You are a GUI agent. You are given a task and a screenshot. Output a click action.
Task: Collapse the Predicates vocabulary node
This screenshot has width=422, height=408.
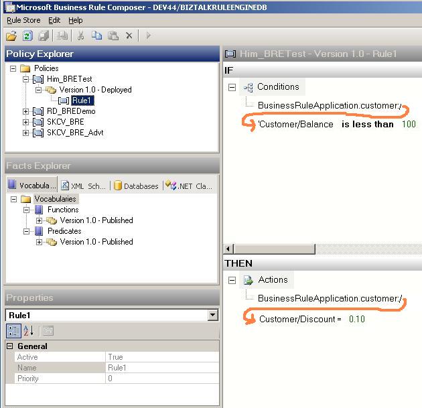[26, 231]
